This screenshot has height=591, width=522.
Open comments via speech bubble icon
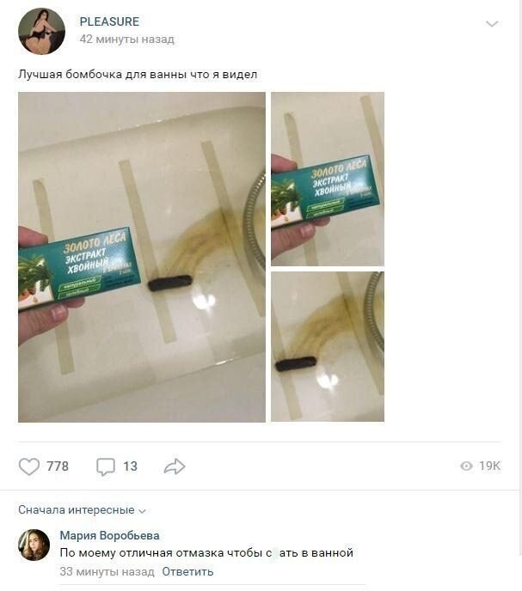[x=106, y=466]
